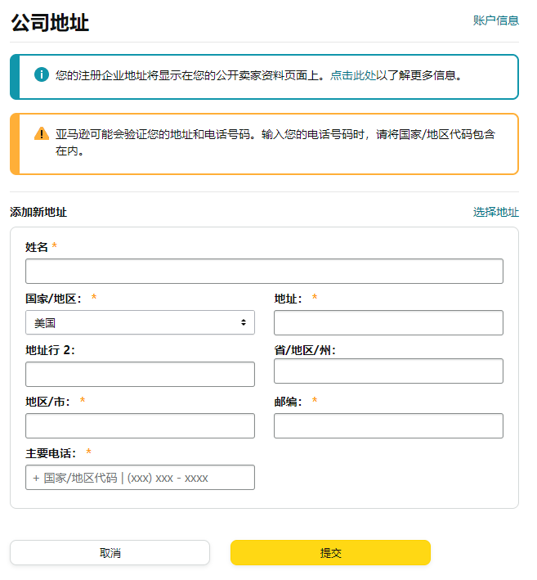
Task: Click the 地区/市 text box
Action: pyautogui.click(x=140, y=426)
